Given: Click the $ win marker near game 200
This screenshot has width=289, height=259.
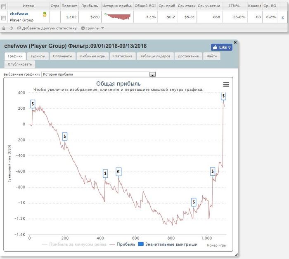Looking at the screenshot, I should (x=65, y=137).
